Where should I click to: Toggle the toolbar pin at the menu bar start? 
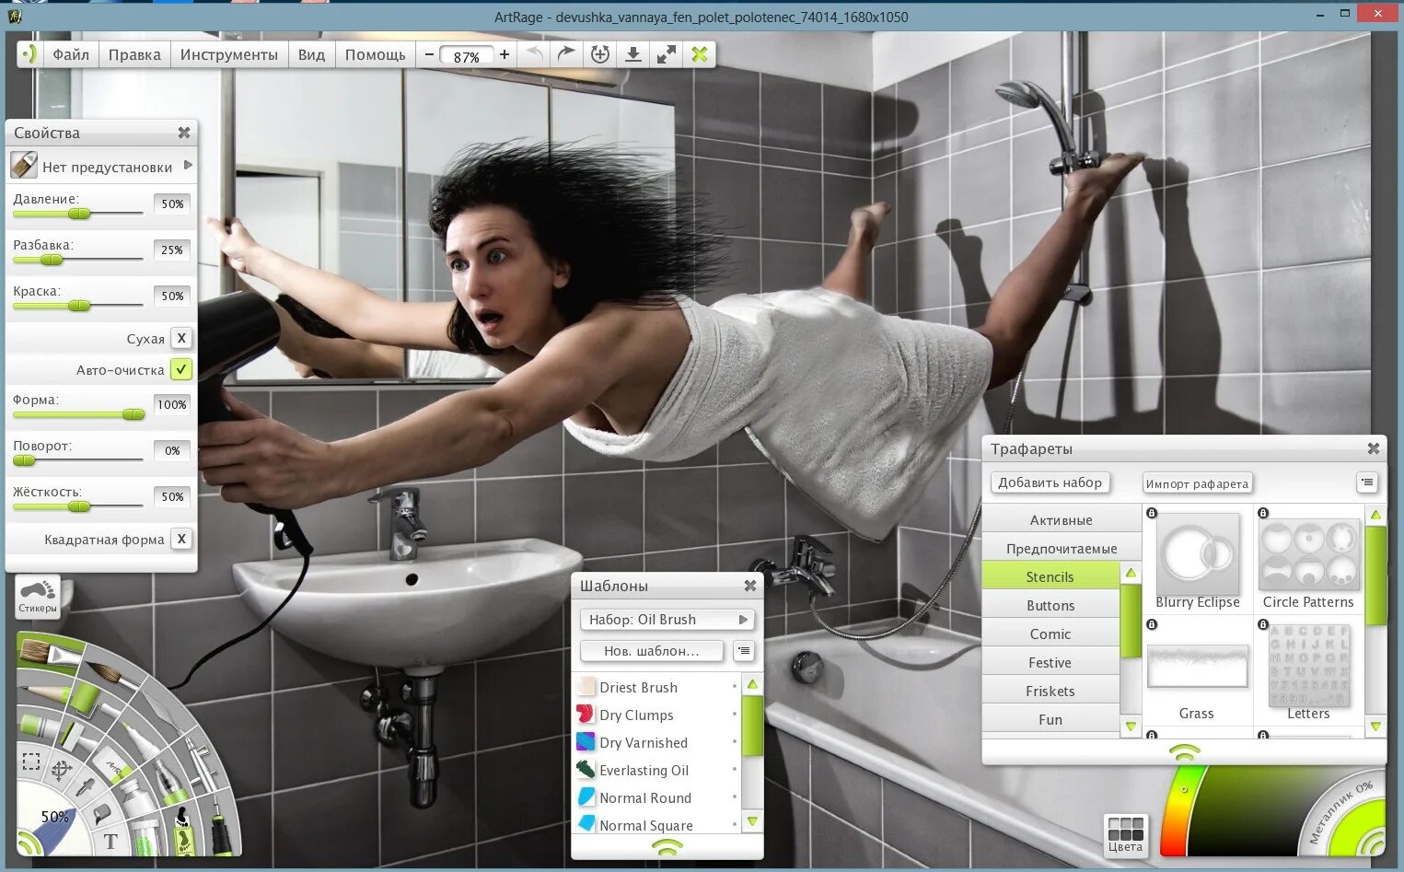pos(29,54)
